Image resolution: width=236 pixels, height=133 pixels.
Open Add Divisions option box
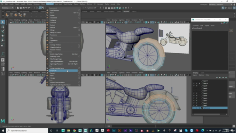click(79, 10)
